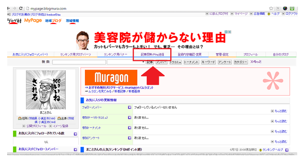Open 管理・設定 tab
This screenshot has width=301, height=165.
222,54
